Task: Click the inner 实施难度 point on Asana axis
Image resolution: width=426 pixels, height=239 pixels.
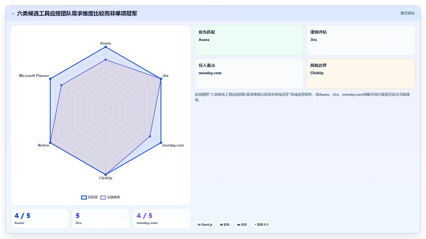Action: (106, 59)
